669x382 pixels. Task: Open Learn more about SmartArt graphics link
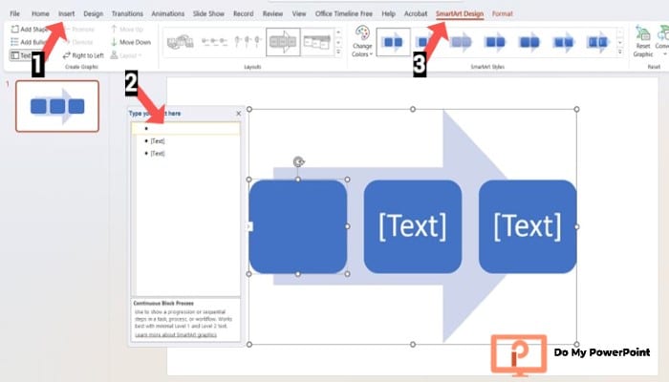pyautogui.click(x=176, y=334)
